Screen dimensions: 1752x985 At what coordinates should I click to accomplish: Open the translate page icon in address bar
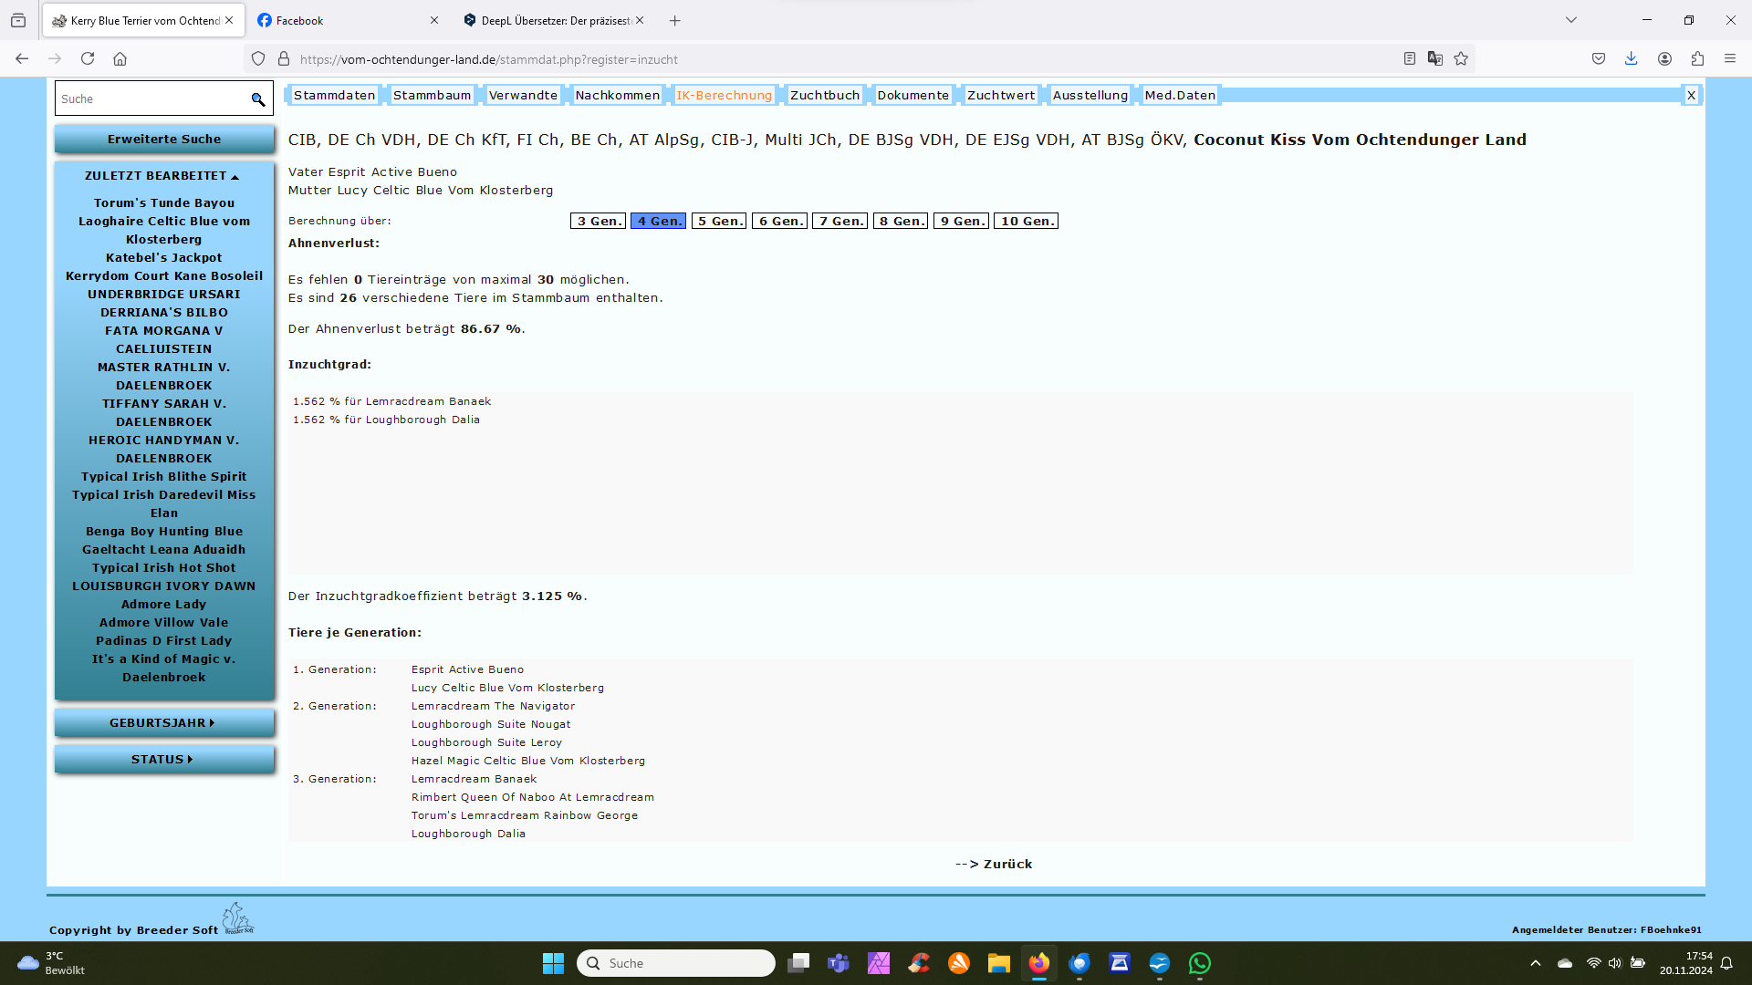[x=1435, y=58]
